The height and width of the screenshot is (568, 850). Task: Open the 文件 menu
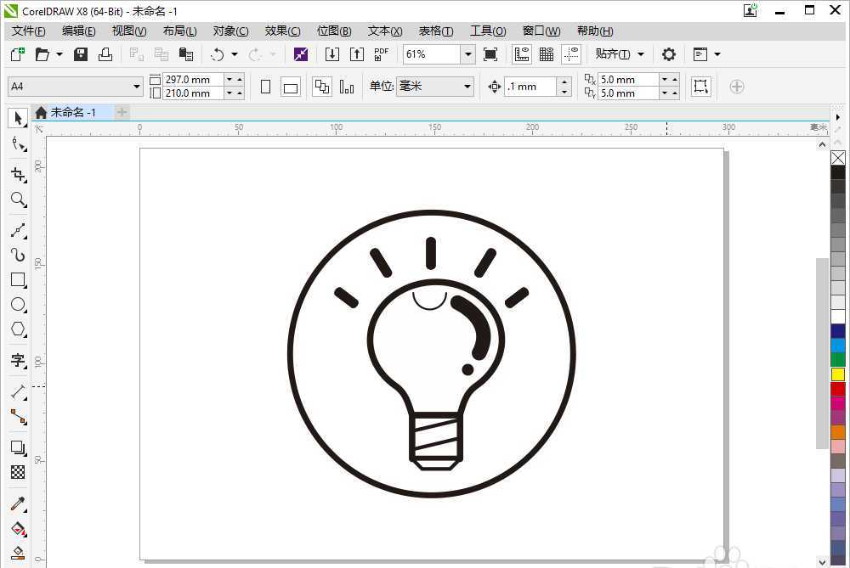[x=27, y=31]
